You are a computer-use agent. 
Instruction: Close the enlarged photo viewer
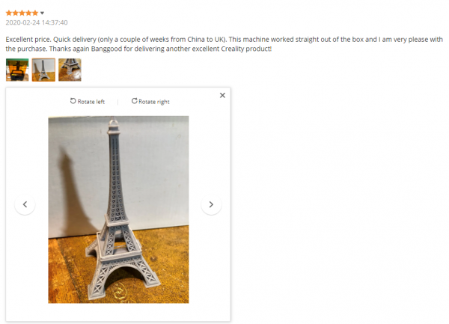tap(222, 95)
